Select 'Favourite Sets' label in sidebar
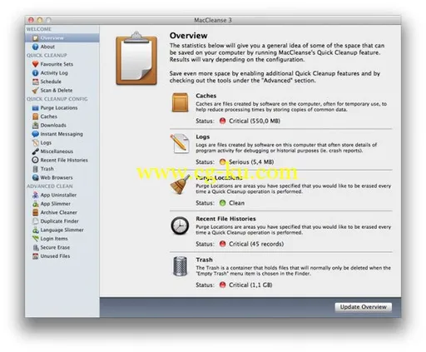The width and height of the screenshot is (426, 352). pyautogui.click(x=57, y=64)
